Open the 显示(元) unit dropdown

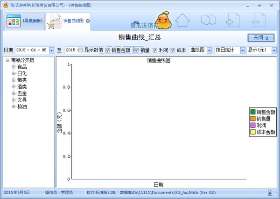pos(274,50)
